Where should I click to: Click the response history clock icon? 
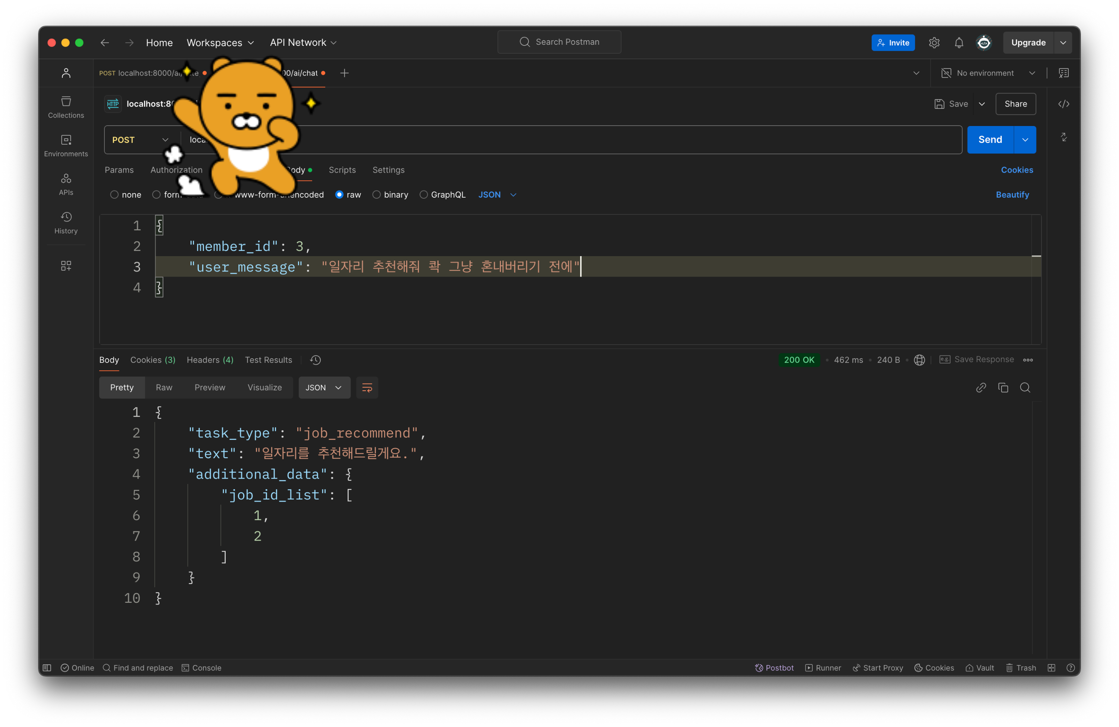pos(316,360)
